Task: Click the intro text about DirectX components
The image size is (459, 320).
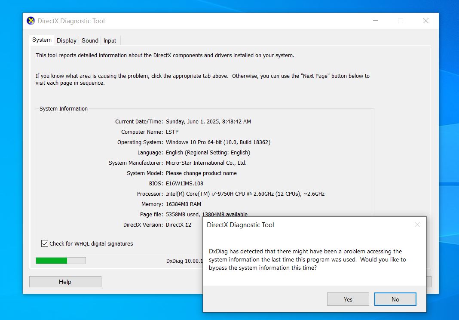Action: 165,55
